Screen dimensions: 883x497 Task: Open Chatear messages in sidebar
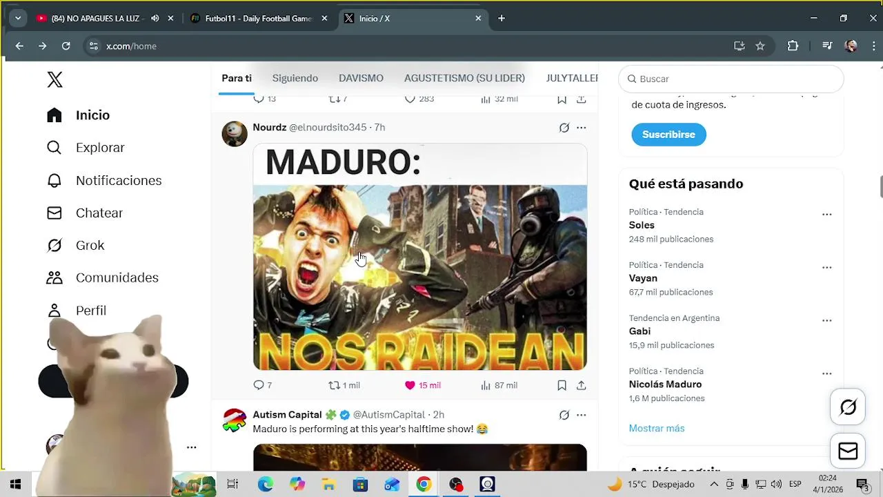pyautogui.click(x=85, y=213)
